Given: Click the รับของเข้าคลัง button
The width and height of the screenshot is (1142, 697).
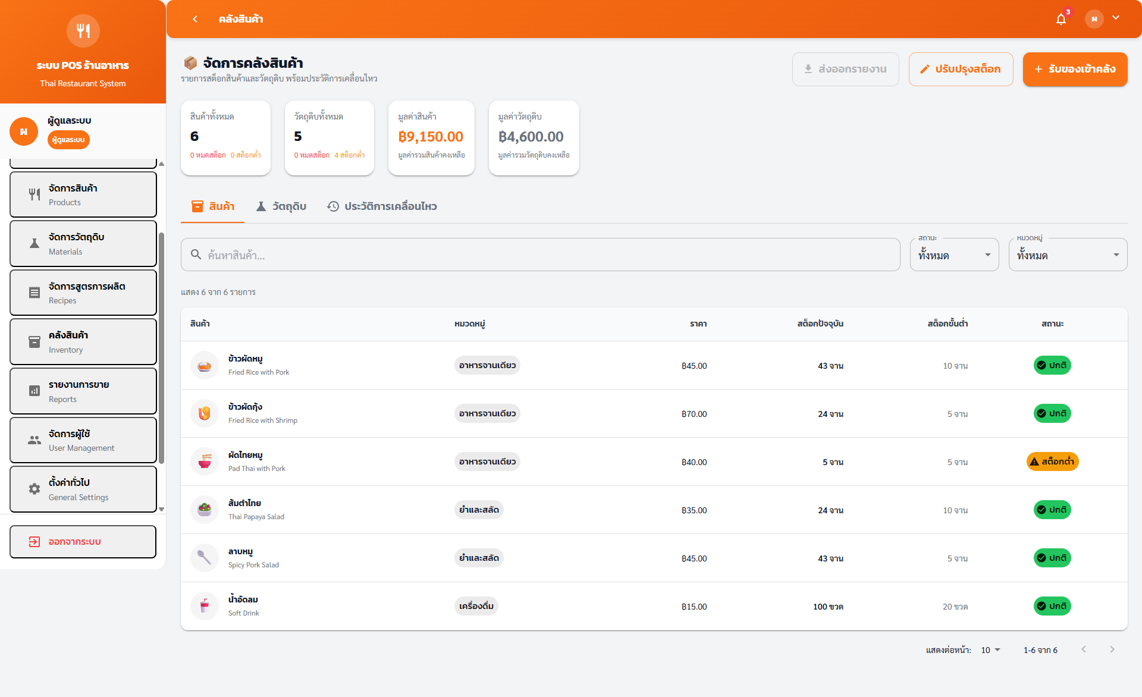Looking at the screenshot, I should (x=1075, y=69).
